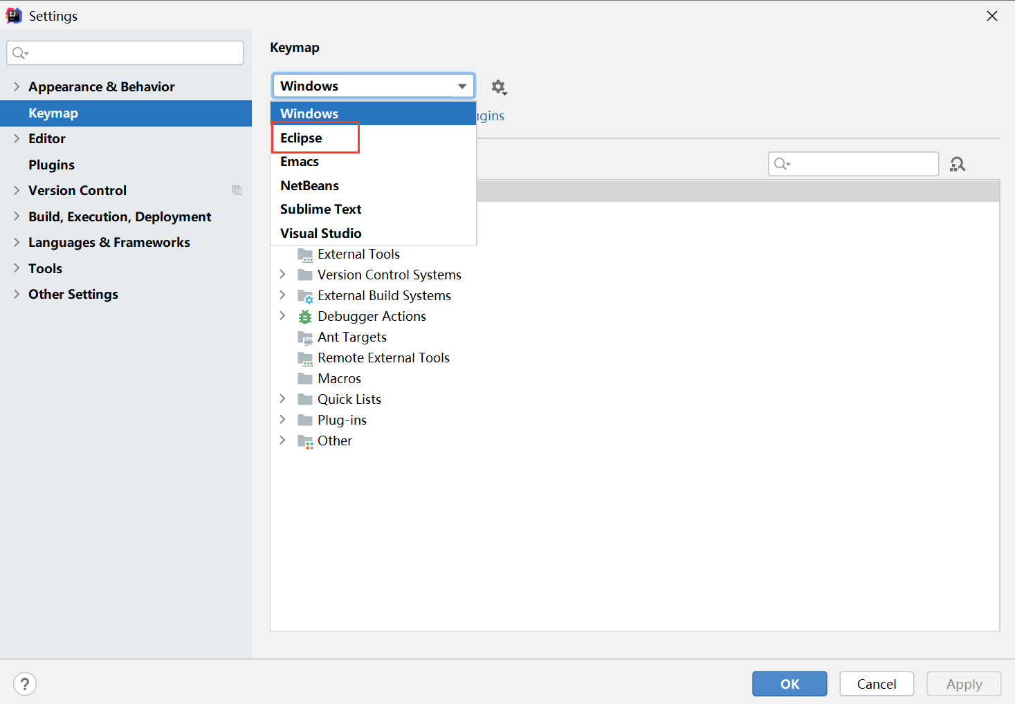Click the Macros folder icon
Viewport: 1015px width, 704px height.
click(305, 378)
